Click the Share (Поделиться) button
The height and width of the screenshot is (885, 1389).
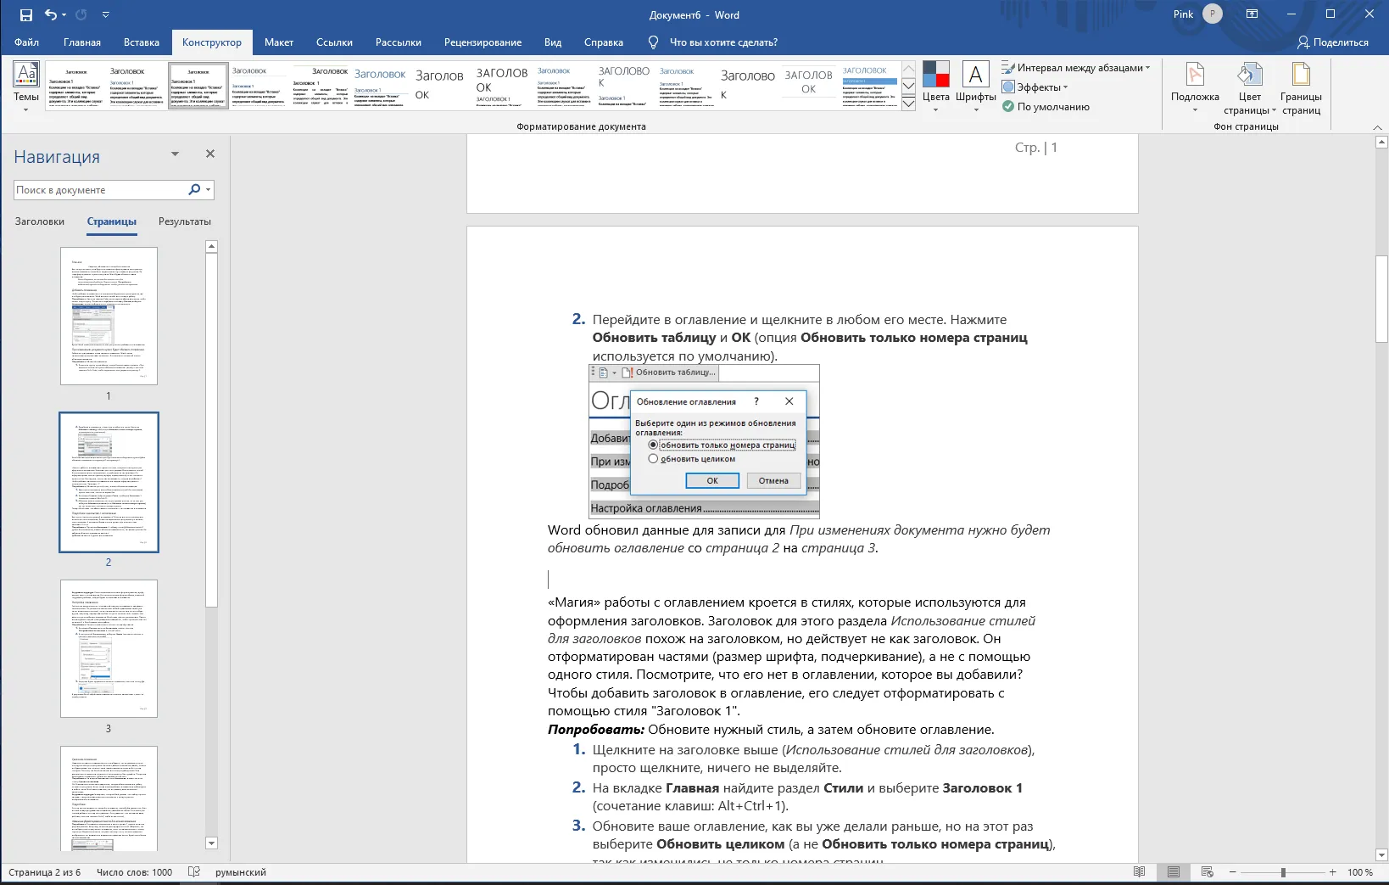(x=1333, y=42)
